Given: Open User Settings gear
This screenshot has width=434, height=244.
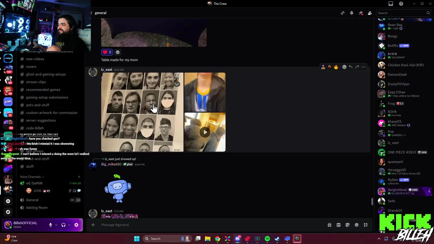Looking at the screenshot, I should coord(76,225).
